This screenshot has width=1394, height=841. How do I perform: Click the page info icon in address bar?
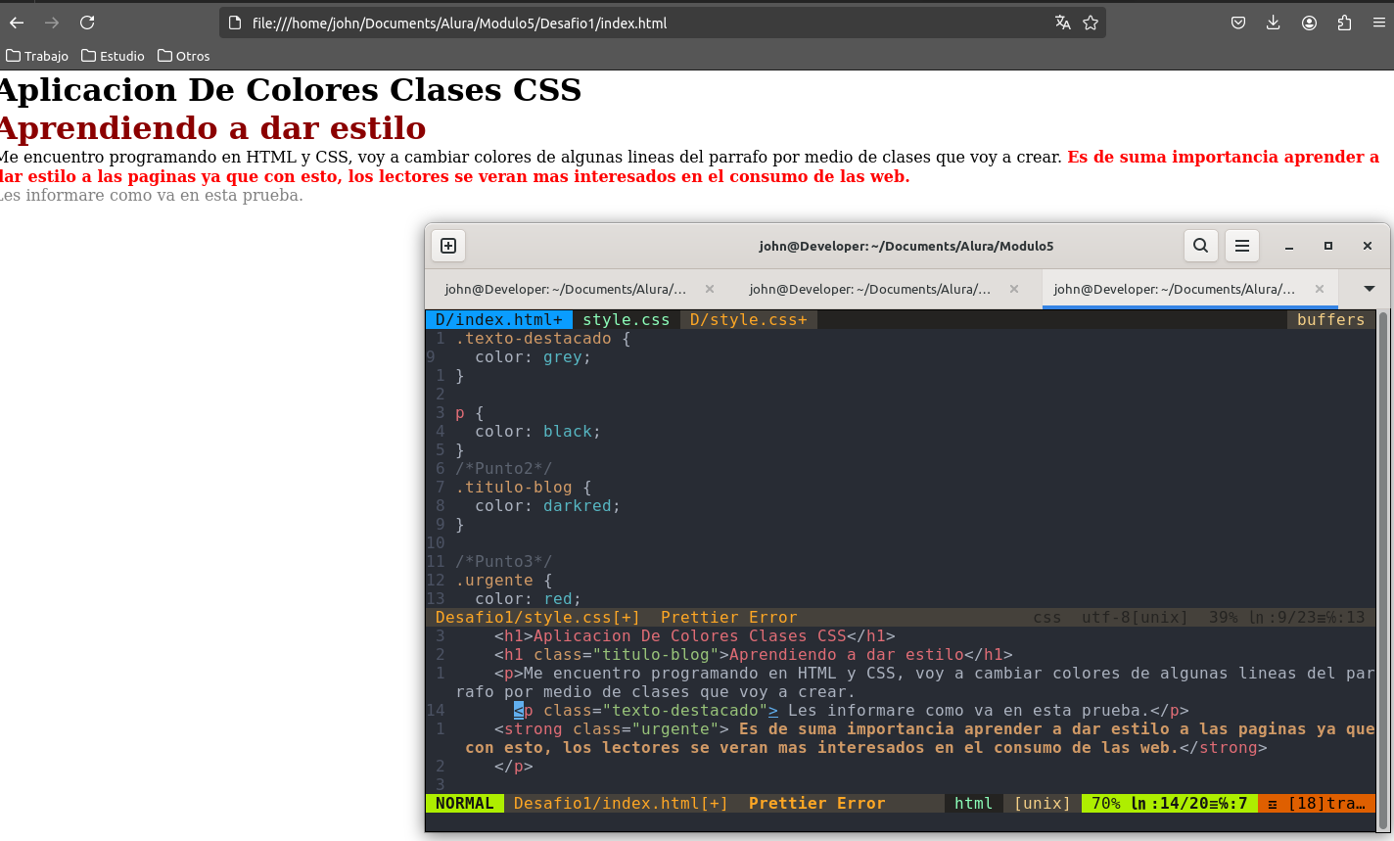pos(235,23)
